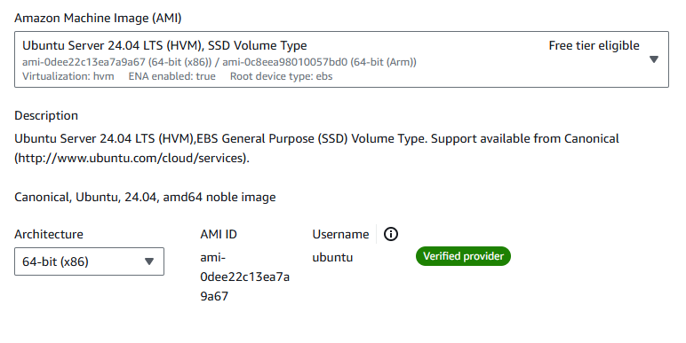This screenshot has width=686, height=343.
Task: Click the ami-0c8eea98010057bd0 (64-bit (Arm)) text
Action: pos(319,62)
